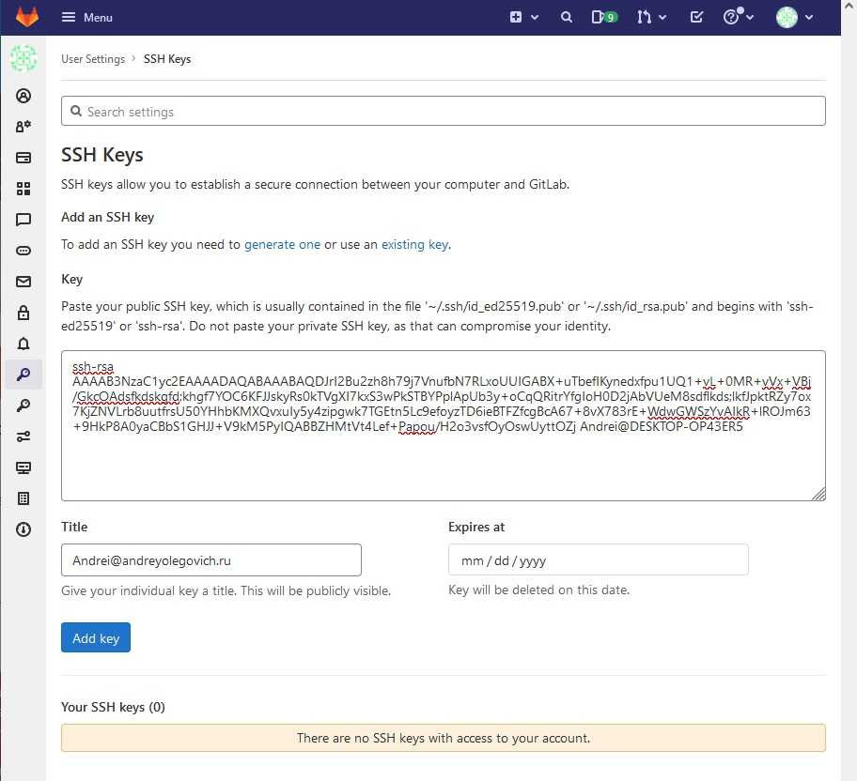This screenshot has width=857, height=781.
Task: Open Emails settings envelope icon
Action: (23, 282)
